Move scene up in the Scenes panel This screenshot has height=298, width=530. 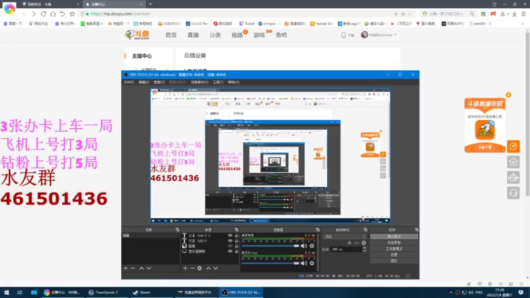141,268
